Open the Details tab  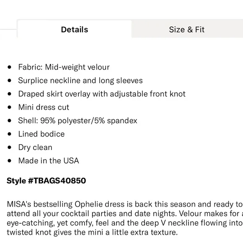75,29
